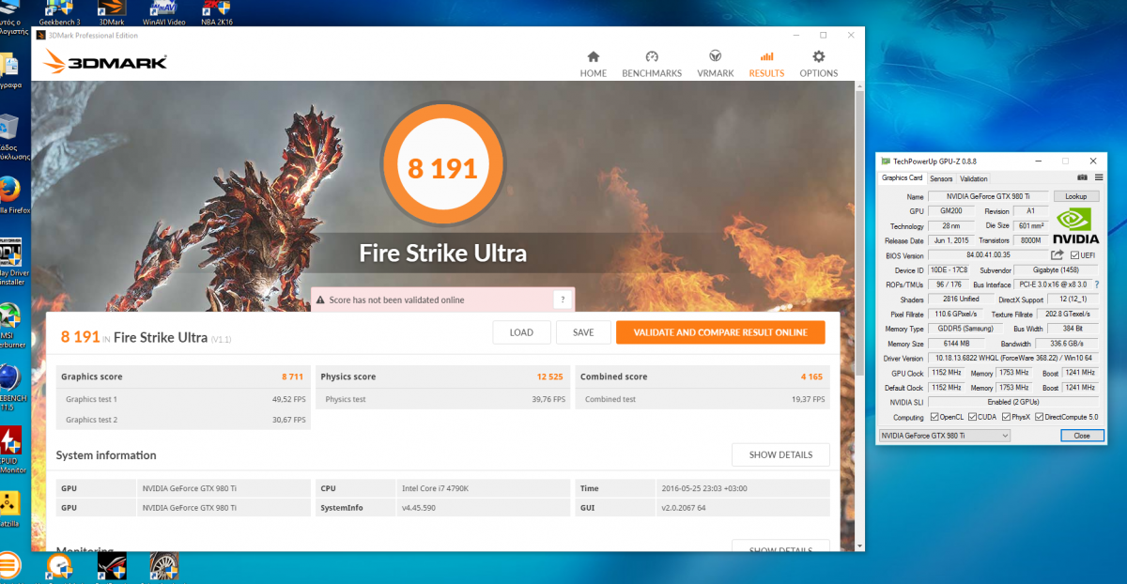
Task: Click the Driver Version field in GPU-Z
Action: point(1013,358)
